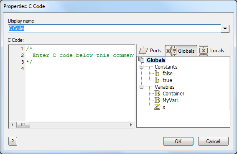Image resolution: width=237 pixels, height=154 pixels.
Task: Click the boolean icon beside false
Action: tap(157, 74)
